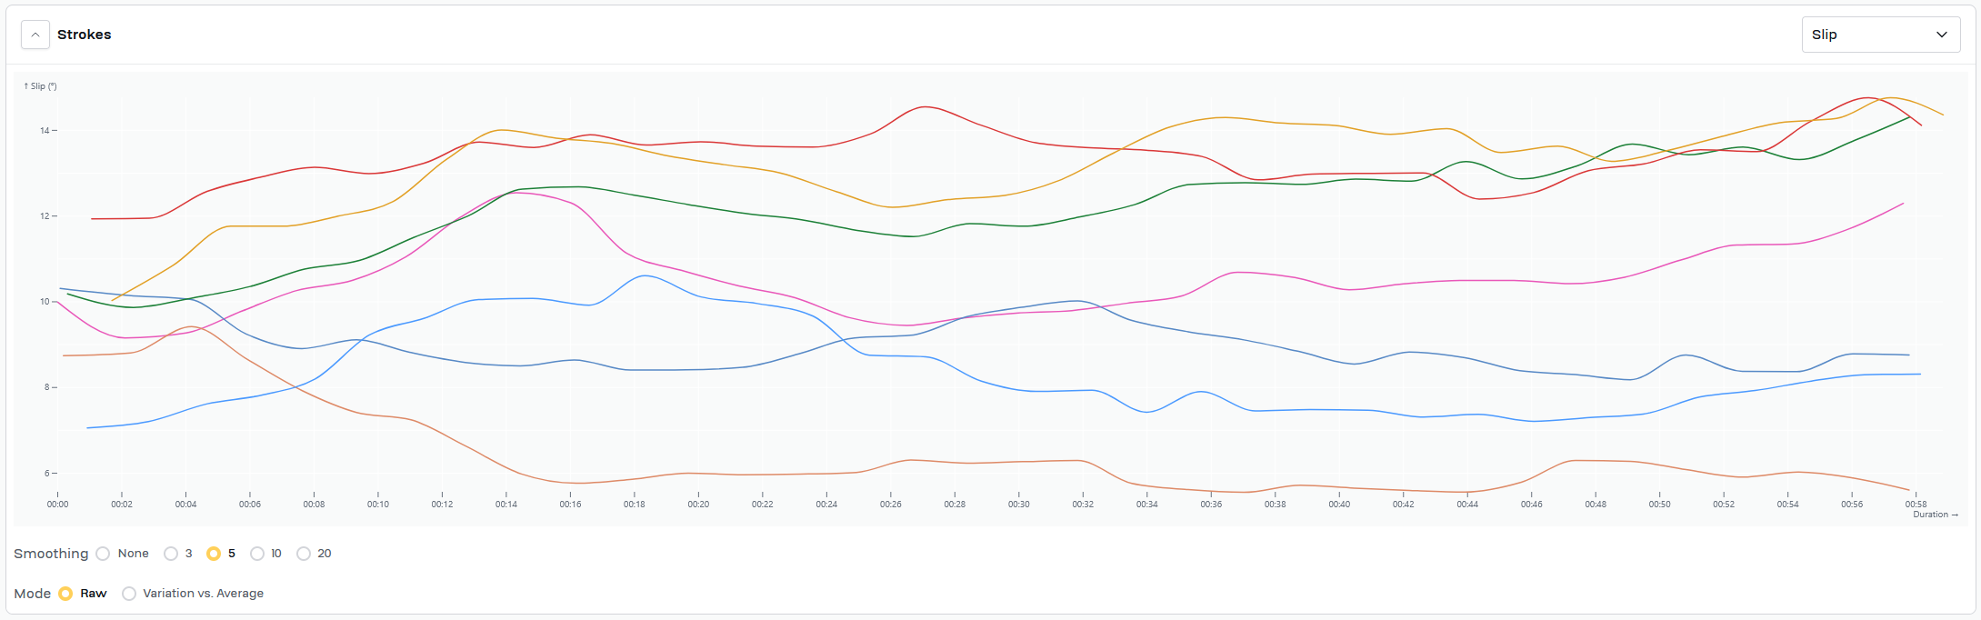Click the Strokes panel title
This screenshot has height=620, width=1981.
point(84,35)
